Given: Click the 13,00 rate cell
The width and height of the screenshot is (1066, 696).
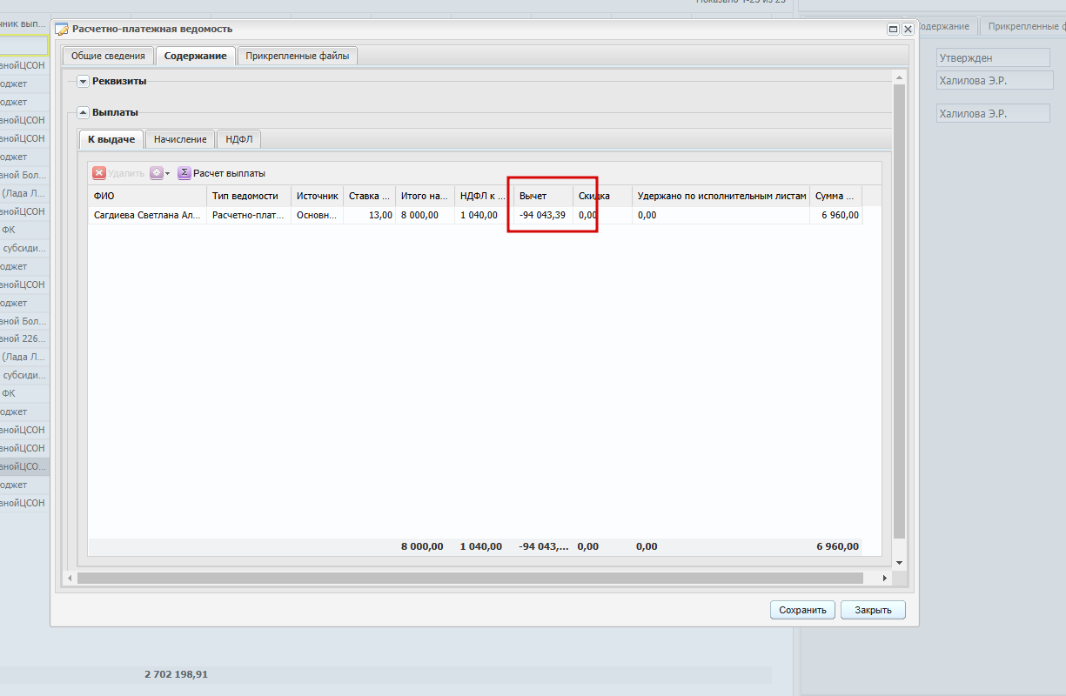Looking at the screenshot, I should pyautogui.click(x=369, y=215).
